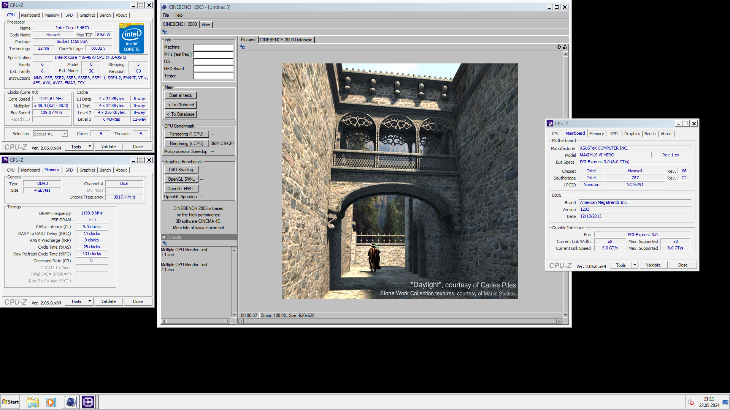Run Rendering (x CPU) benchmark
Viewport: 730px width, 410px height.
187,143
